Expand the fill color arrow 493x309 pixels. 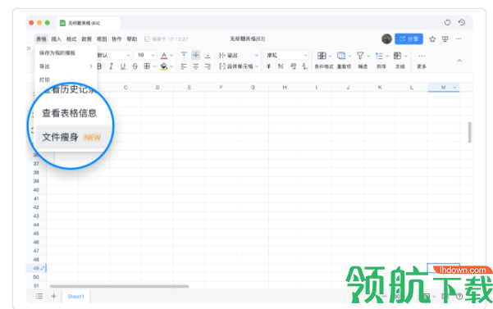(x=171, y=66)
